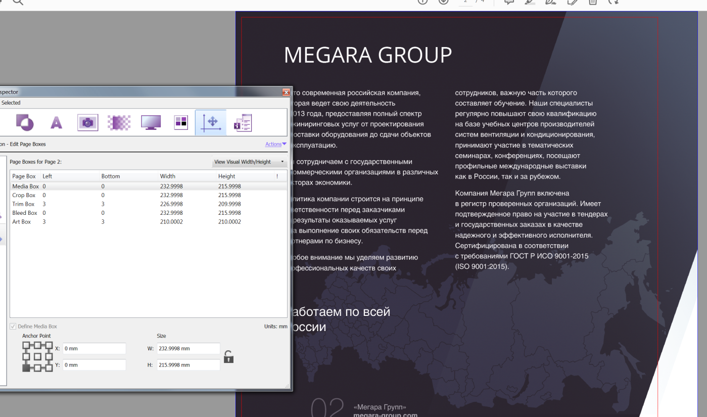Click Bleed Box width value 232.9998
This screenshot has width=707, height=417.
(171, 213)
